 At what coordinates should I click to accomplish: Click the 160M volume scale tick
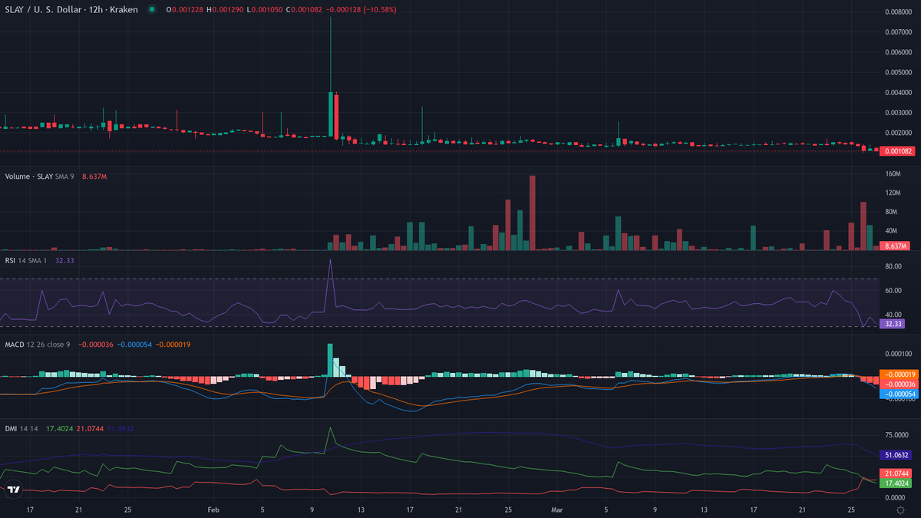[893, 173]
